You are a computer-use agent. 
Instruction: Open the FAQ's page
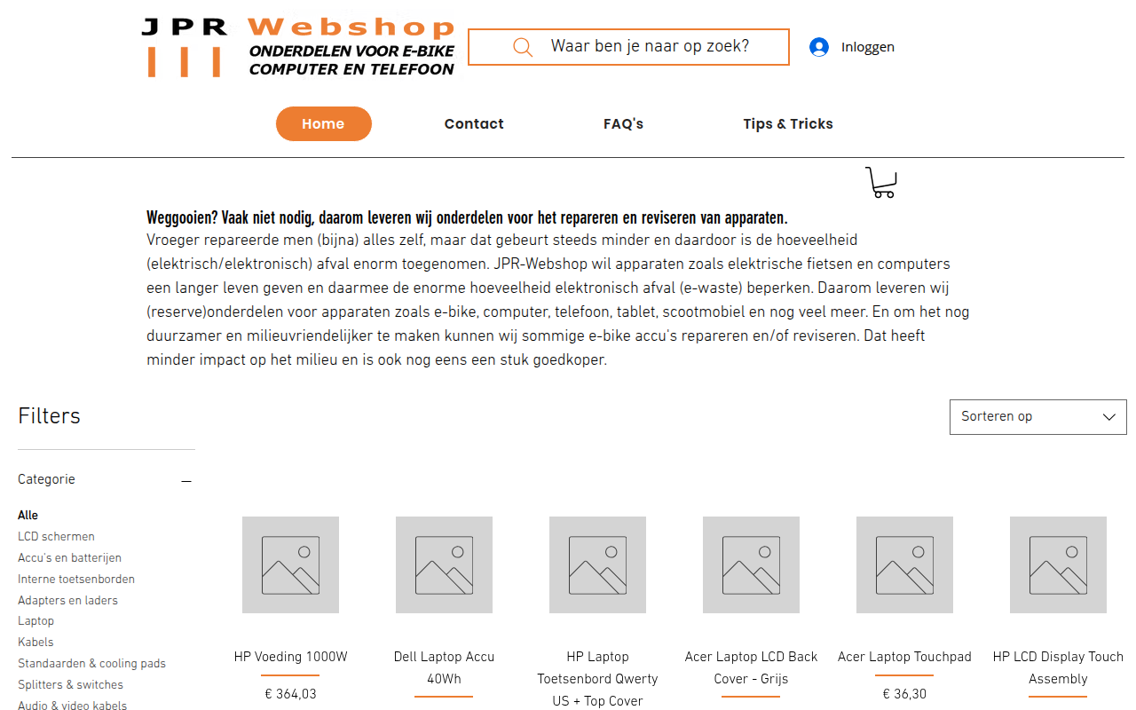pos(623,124)
